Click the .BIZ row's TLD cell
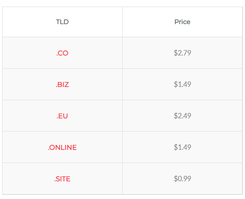This screenshot has height=199, width=245. tap(62, 84)
